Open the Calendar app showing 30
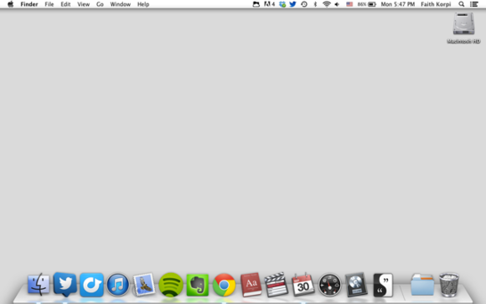The height and width of the screenshot is (304, 486). click(302, 285)
